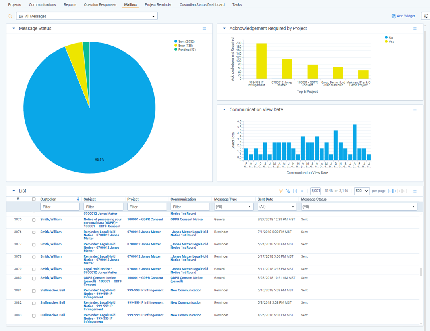Open the All Messages dropdown
The height and width of the screenshot is (331, 430).
coord(87,16)
